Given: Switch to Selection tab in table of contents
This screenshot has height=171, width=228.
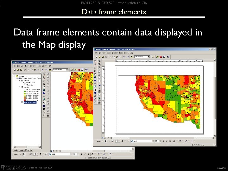Looking at the screenshot, I should point(29,150).
